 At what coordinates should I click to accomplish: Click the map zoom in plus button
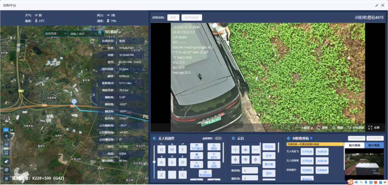[x=7, y=136]
